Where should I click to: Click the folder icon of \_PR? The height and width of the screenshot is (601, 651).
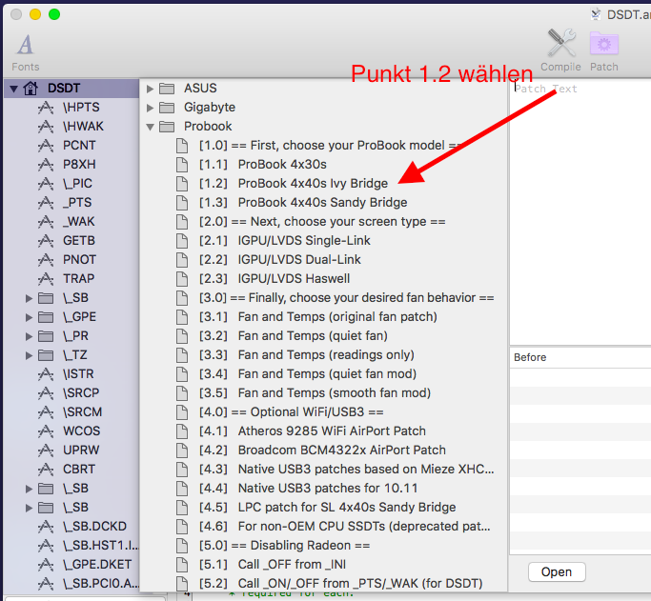coord(46,336)
